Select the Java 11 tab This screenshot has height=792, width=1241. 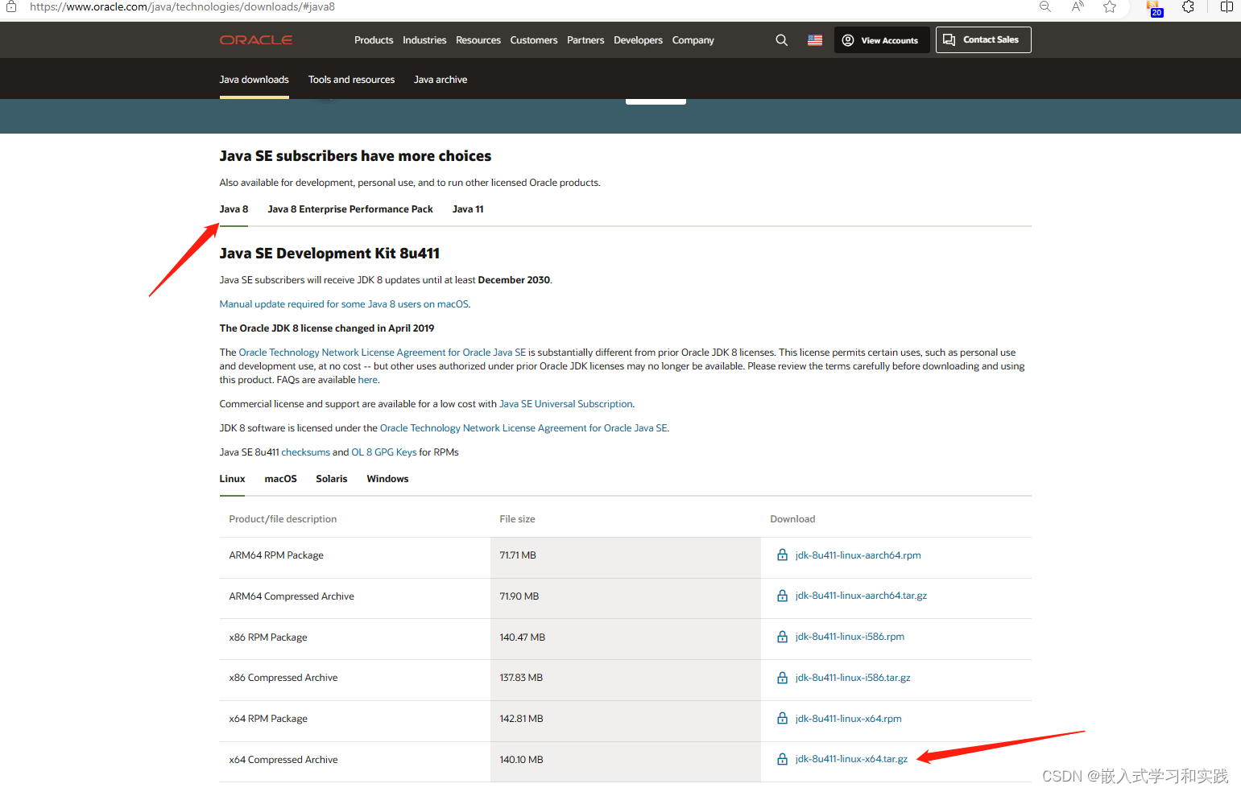pos(467,208)
